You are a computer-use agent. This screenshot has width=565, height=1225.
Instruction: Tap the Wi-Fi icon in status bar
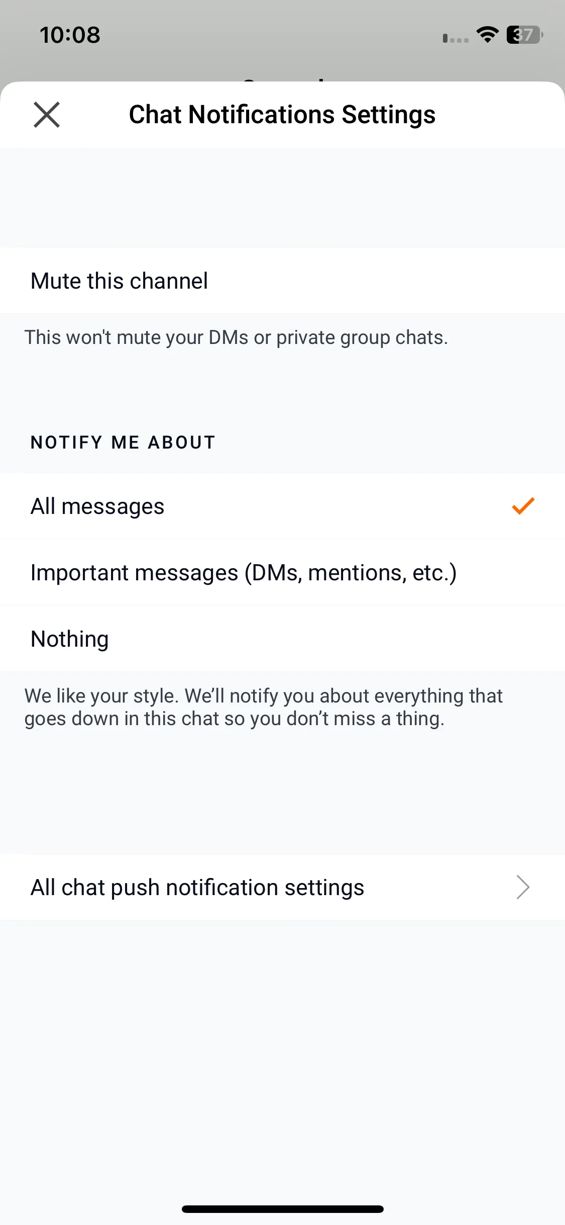click(x=487, y=35)
